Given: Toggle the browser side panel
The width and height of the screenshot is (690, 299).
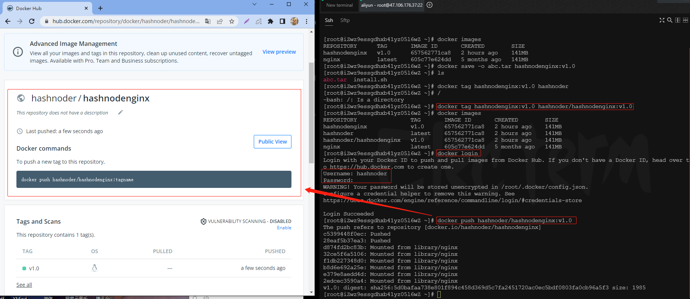Looking at the screenshot, I should [282, 21].
